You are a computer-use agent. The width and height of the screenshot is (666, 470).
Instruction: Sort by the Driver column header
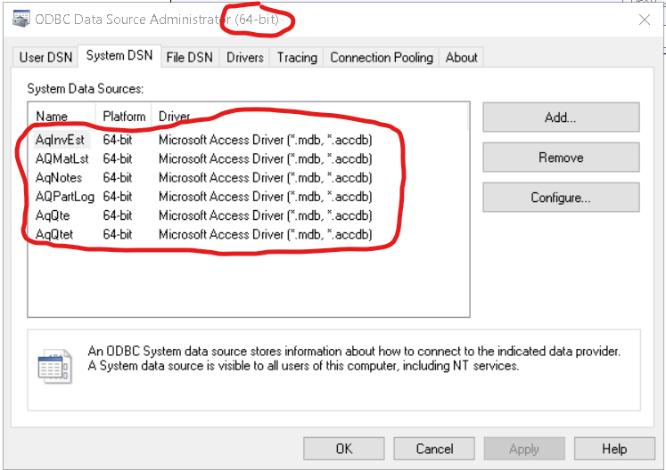point(175,117)
